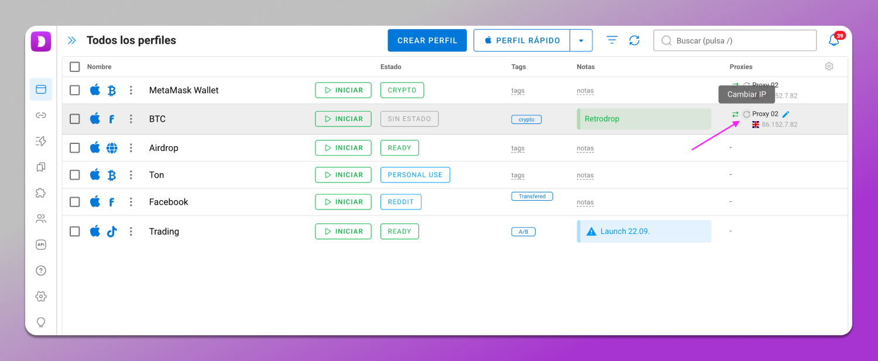
Task: Expand the Perfil Rápido dropdown arrow
Action: pos(581,41)
